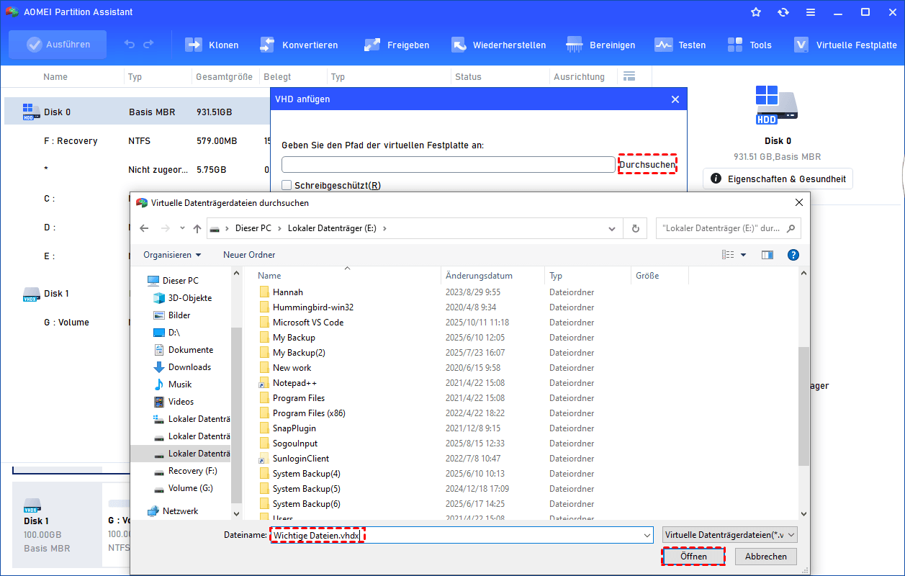The width and height of the screenshot is (905, 576).
Task: Click the redo arrow icon
Action: [148, 45]
